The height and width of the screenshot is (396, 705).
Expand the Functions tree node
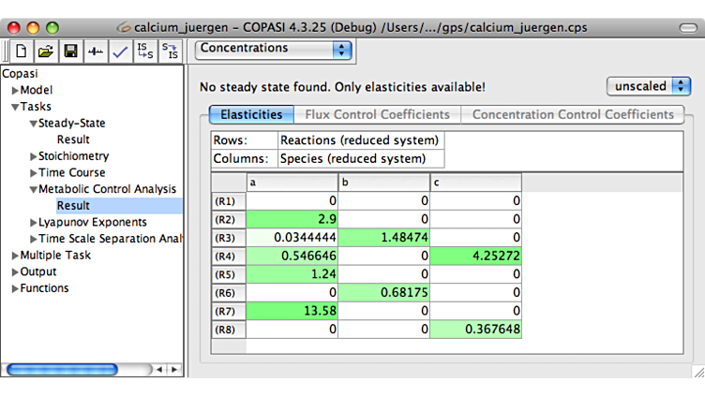pyautogui.click(x=15, y=288)
